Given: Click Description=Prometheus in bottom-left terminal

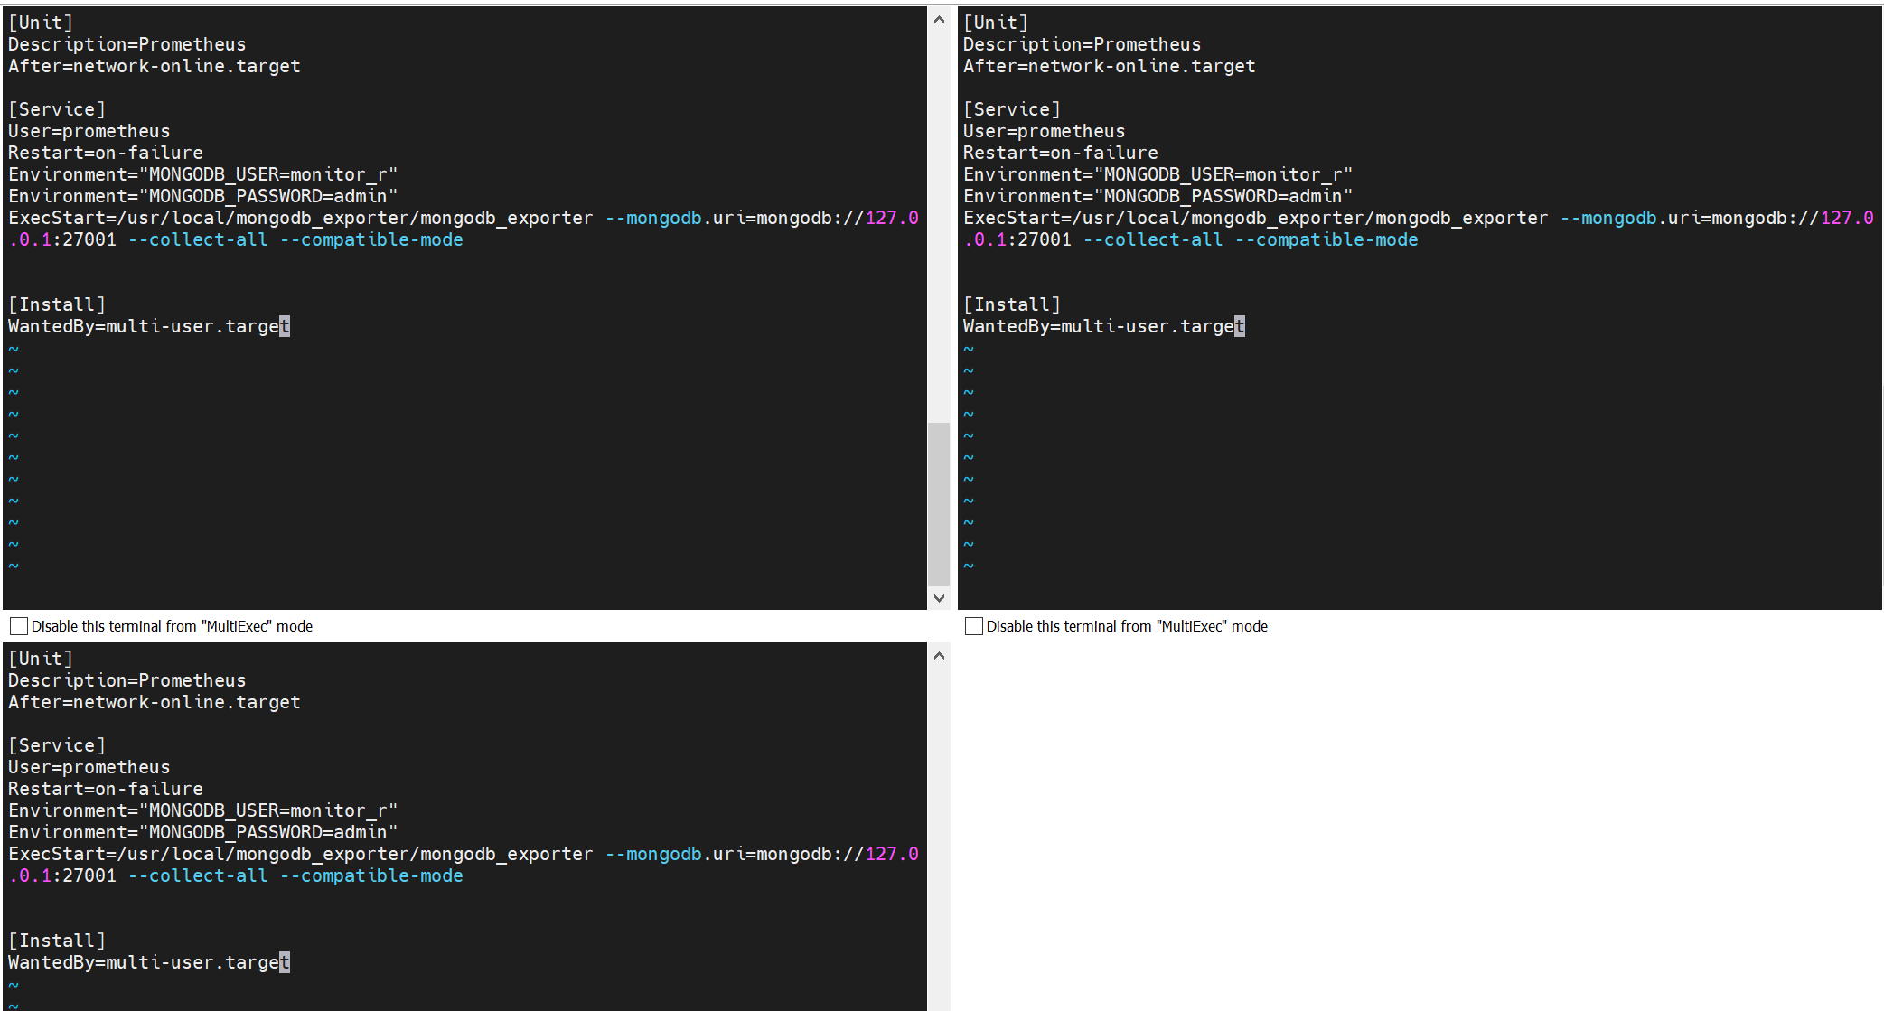Looking at the screenshot, I should click(x=127, y=680).
